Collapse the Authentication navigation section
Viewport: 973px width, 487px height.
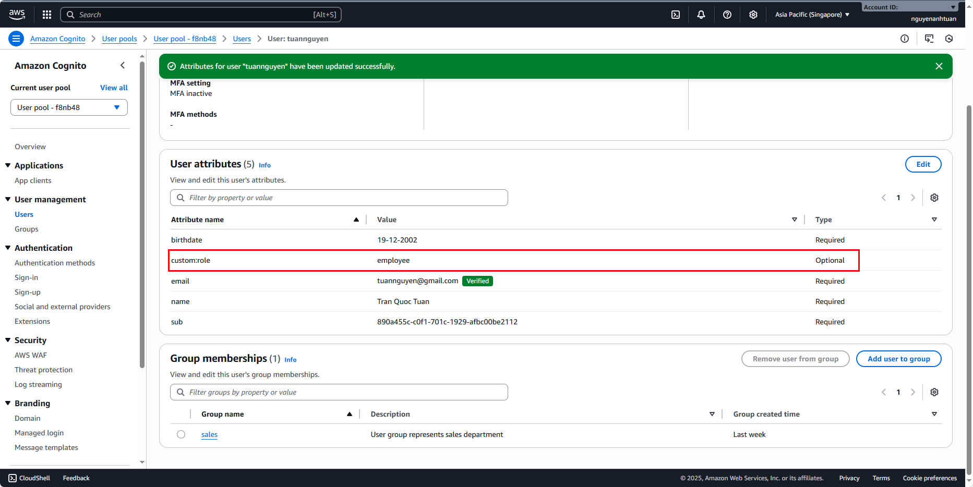click(8, 248)
